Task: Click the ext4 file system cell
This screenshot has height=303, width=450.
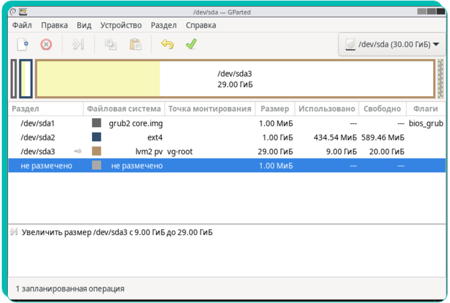Action: pos(155,137)
